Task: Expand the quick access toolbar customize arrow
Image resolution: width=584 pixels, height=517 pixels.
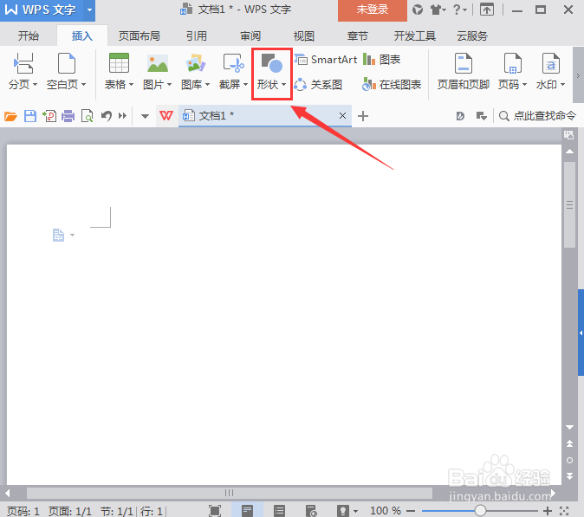Action: point(146,117)
